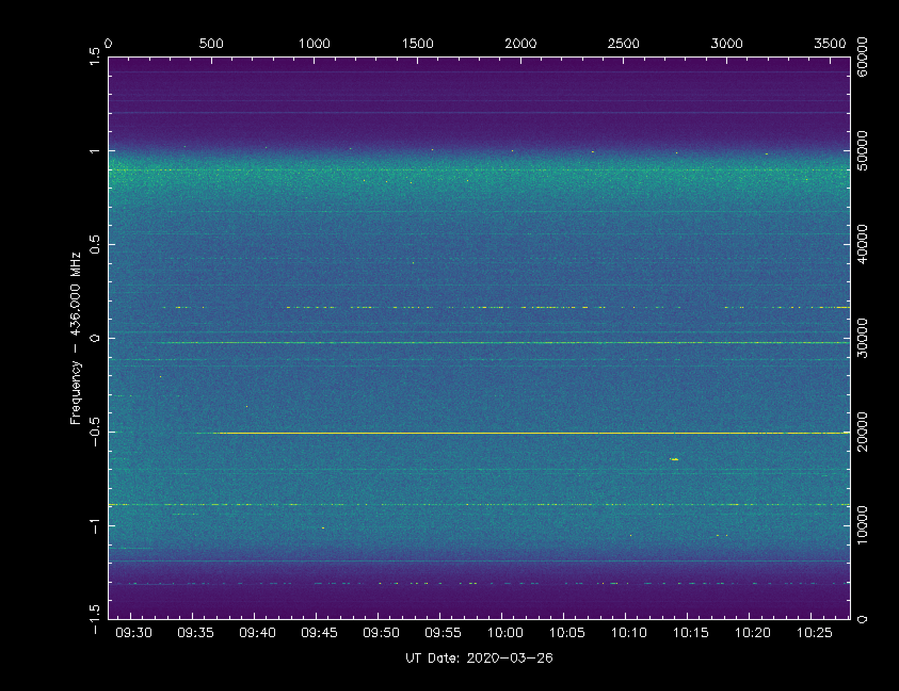Click the 1.5 label on frequency axis

point(95,57)
